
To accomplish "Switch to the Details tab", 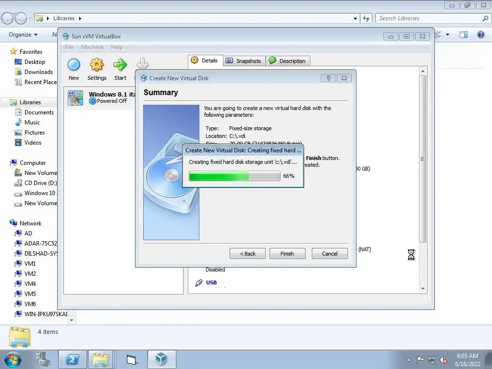I will point(205,61).
